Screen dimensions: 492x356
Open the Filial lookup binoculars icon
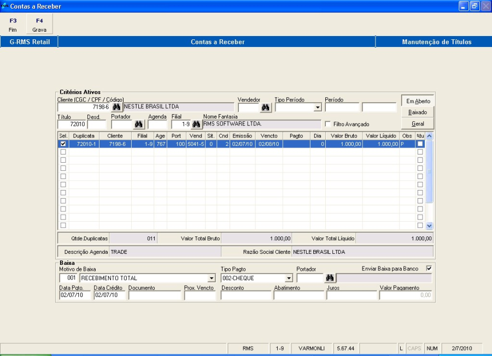[x=196, y=124]
